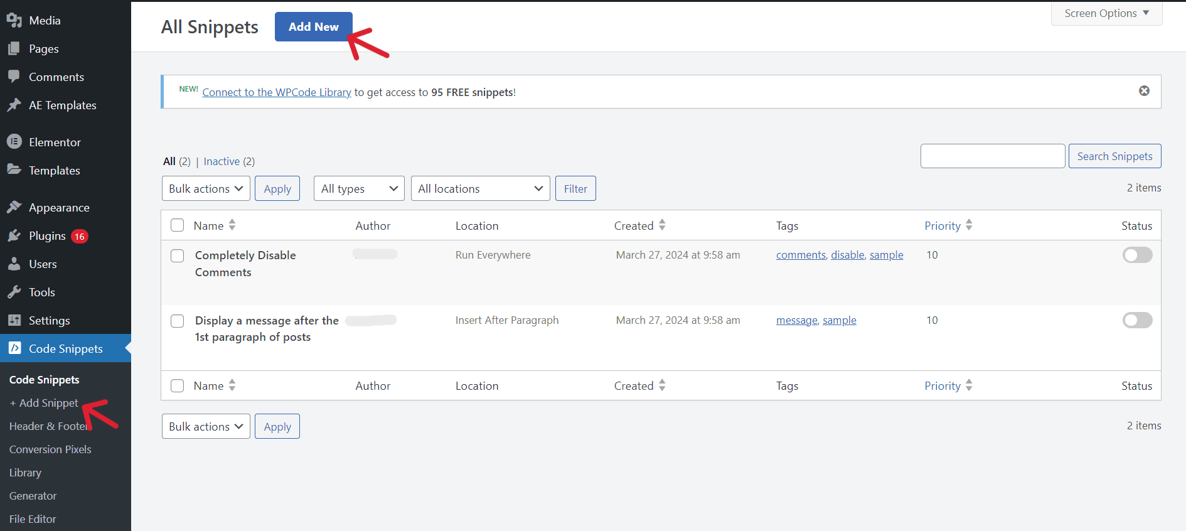1186x531 pixels.
Task: Go to the Conversion Pixels submenu
Action: click(50, 449)
